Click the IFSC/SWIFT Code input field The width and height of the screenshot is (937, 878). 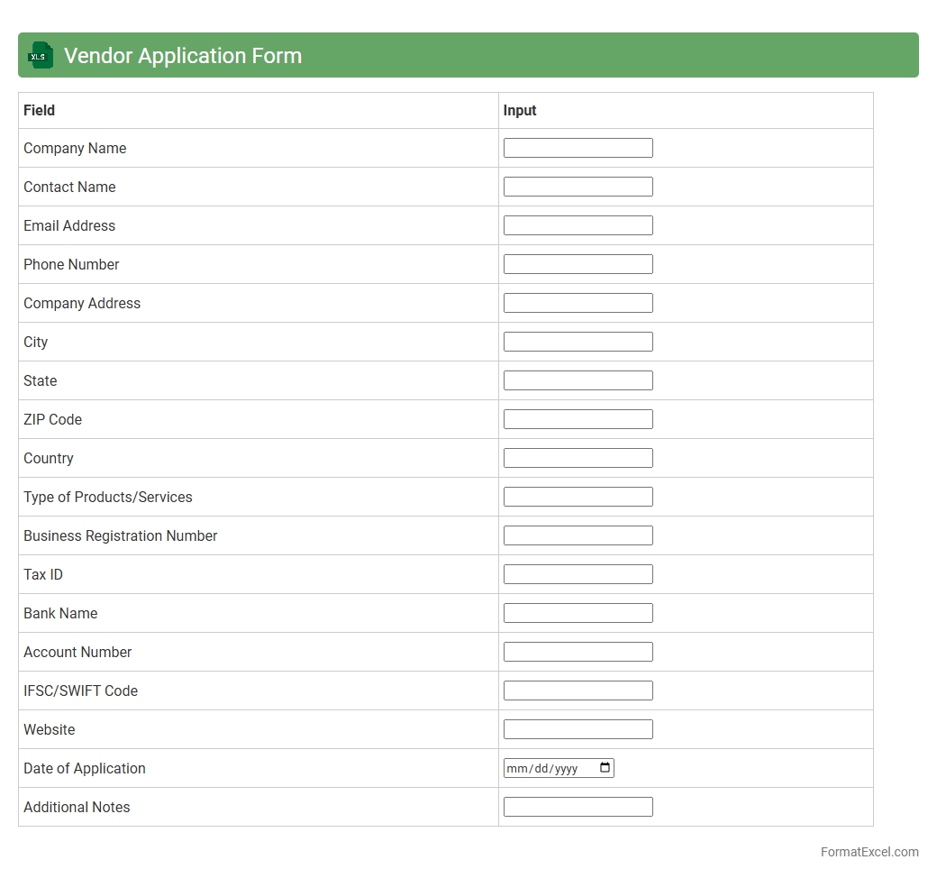[578, 691]
